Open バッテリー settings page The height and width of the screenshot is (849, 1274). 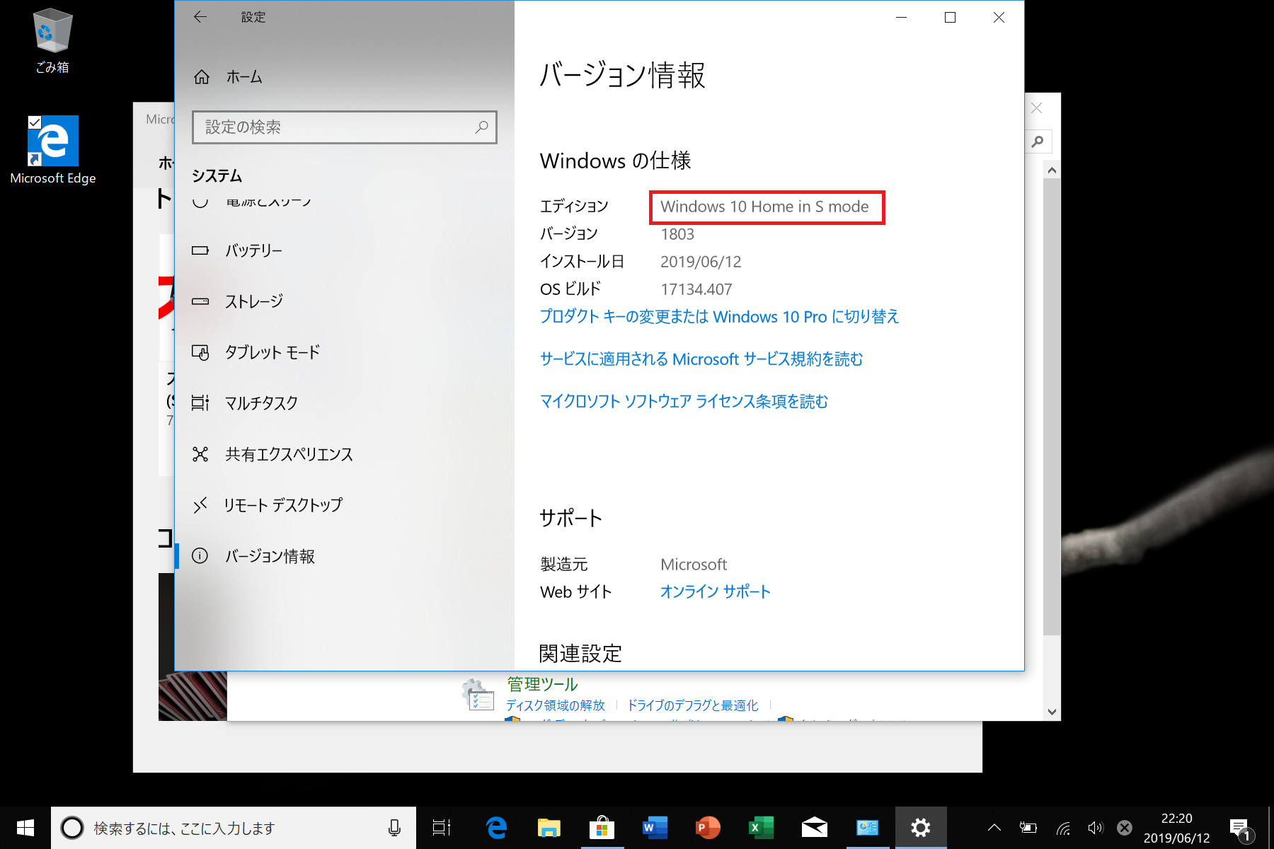(253, 250)
